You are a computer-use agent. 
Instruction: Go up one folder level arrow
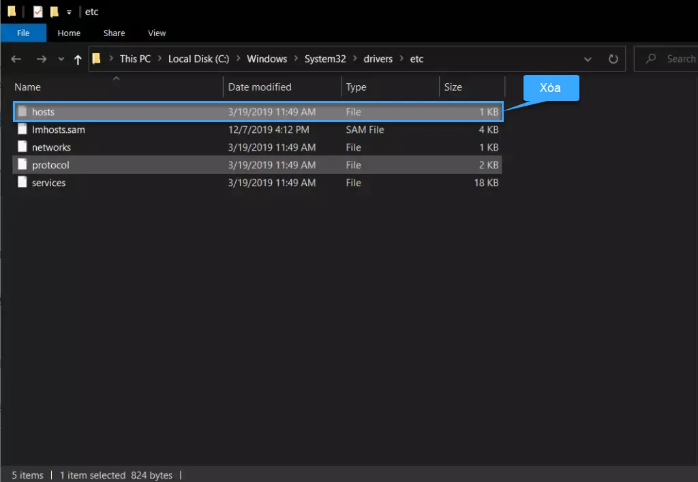click(78, 59)
